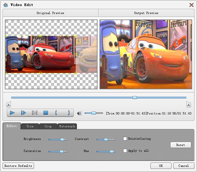
Task: Open the Crop tab
Action: tap(48, 126)
